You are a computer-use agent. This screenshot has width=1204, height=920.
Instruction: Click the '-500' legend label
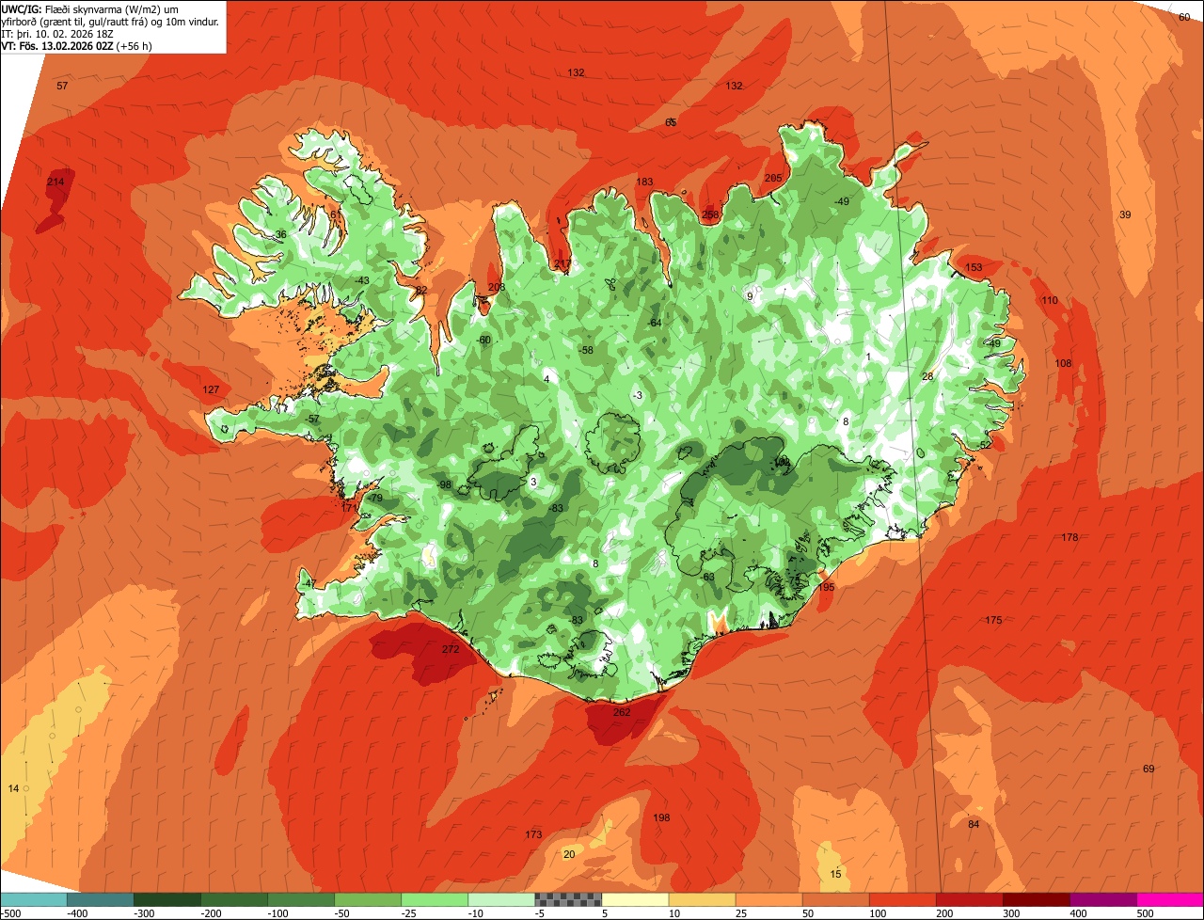pyautogui.click(x=10, y=913)
